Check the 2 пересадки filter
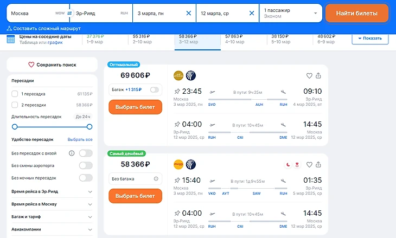Screen dimensions: 396x238 pyautogui.click(x=15, y=105)
